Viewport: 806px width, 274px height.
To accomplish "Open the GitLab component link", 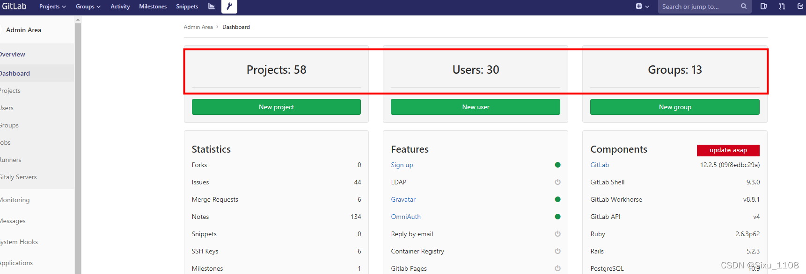I will point(600,165).
